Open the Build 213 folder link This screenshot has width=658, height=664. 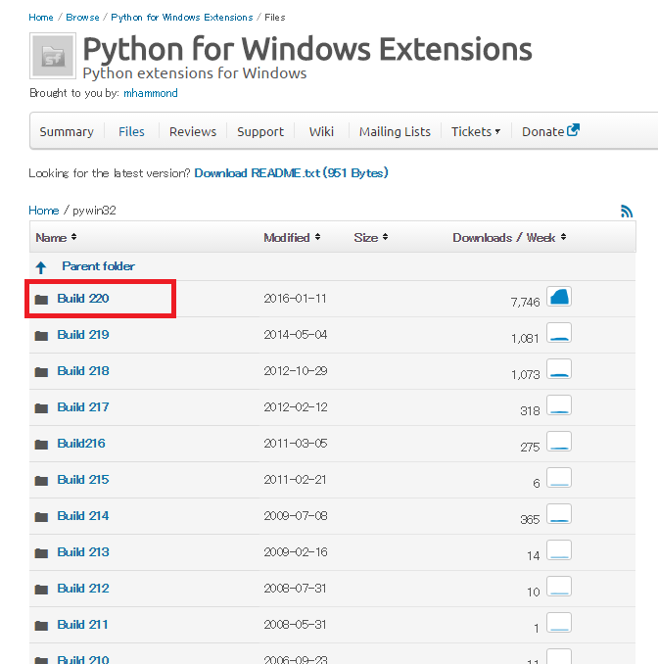(83, 552)
